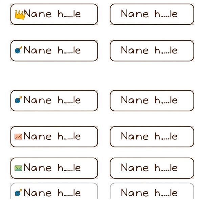
Task: Select the icon-less button right of the uppermost planet button
Action: [x=152, y=51]
